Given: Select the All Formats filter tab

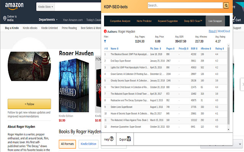Looking at the screenshot, I should point(67,144).
